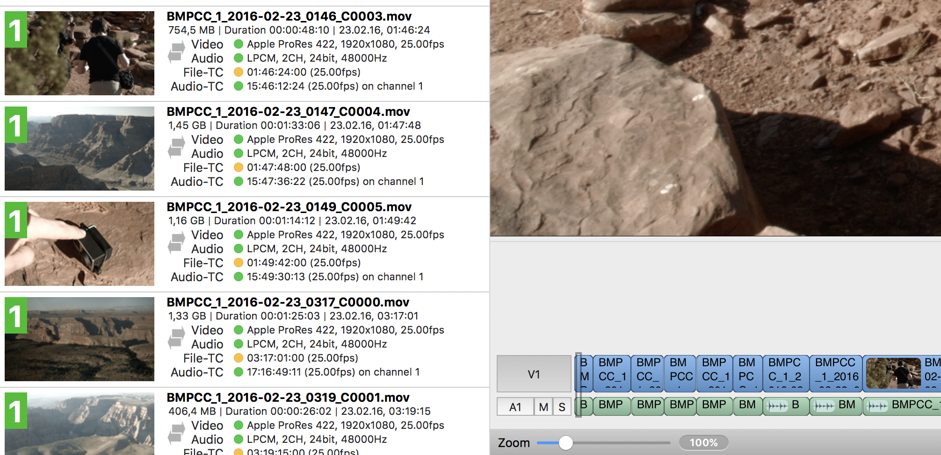The height and width of the screenshot is (455, 941).
Task: Click the sync link icon for the 0146_C0003 clip
Action: pyautogui.click(x=176, y=51)
